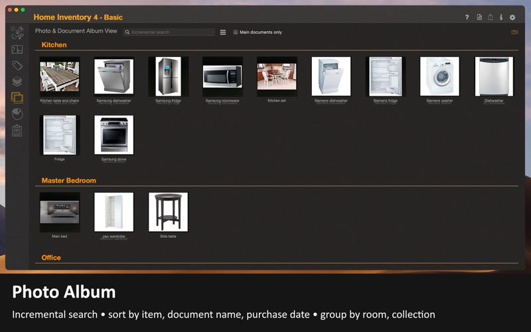This screenshot has width=531, height=332.
Task: Click the Office group header
Action: (x=51, y=258)
